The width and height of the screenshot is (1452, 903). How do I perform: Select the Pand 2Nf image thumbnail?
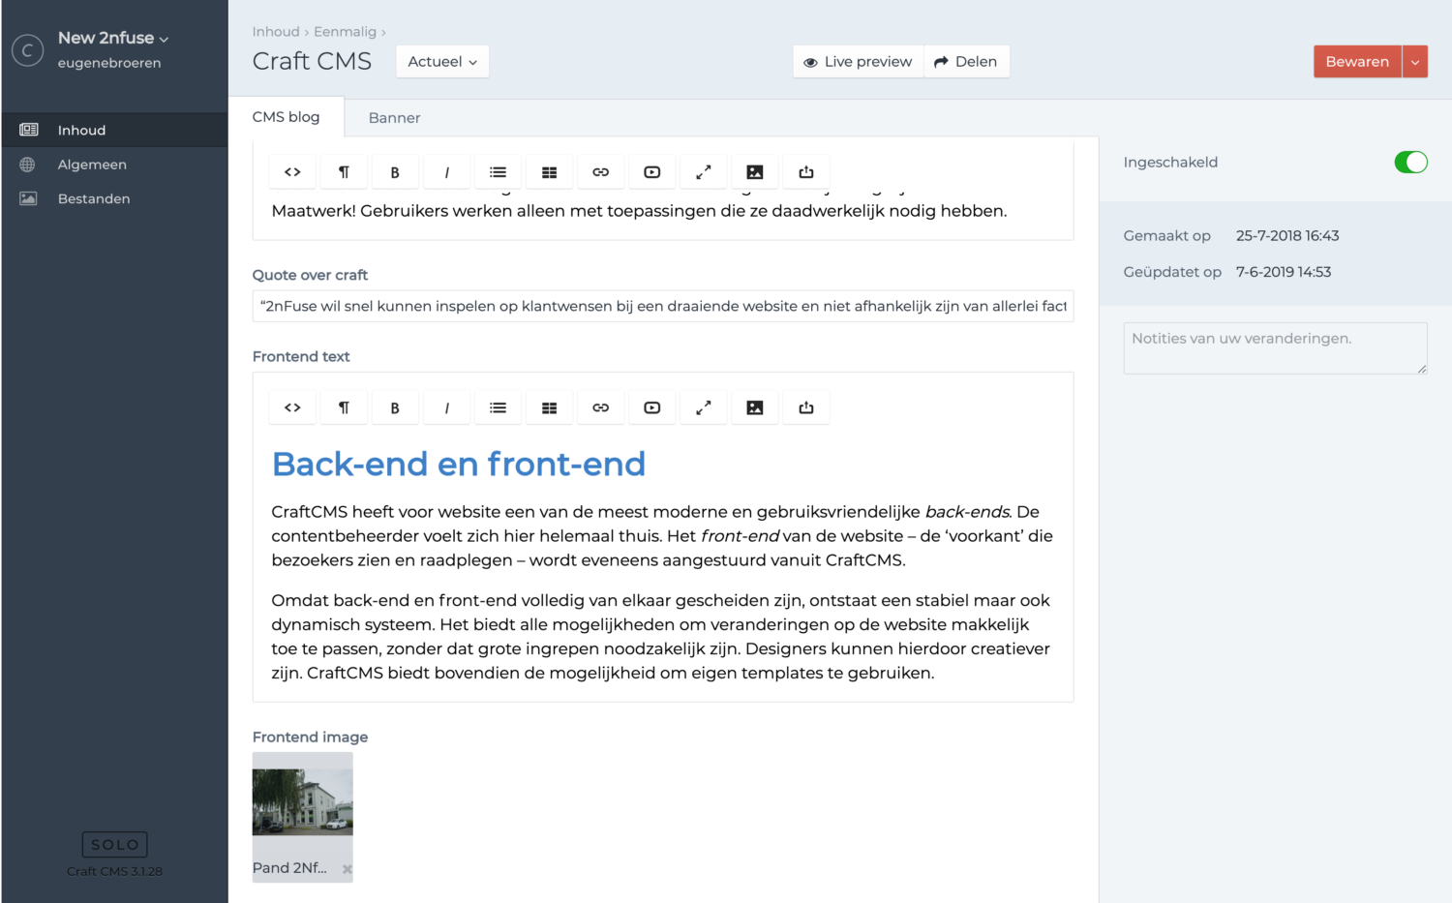point(303,802)
